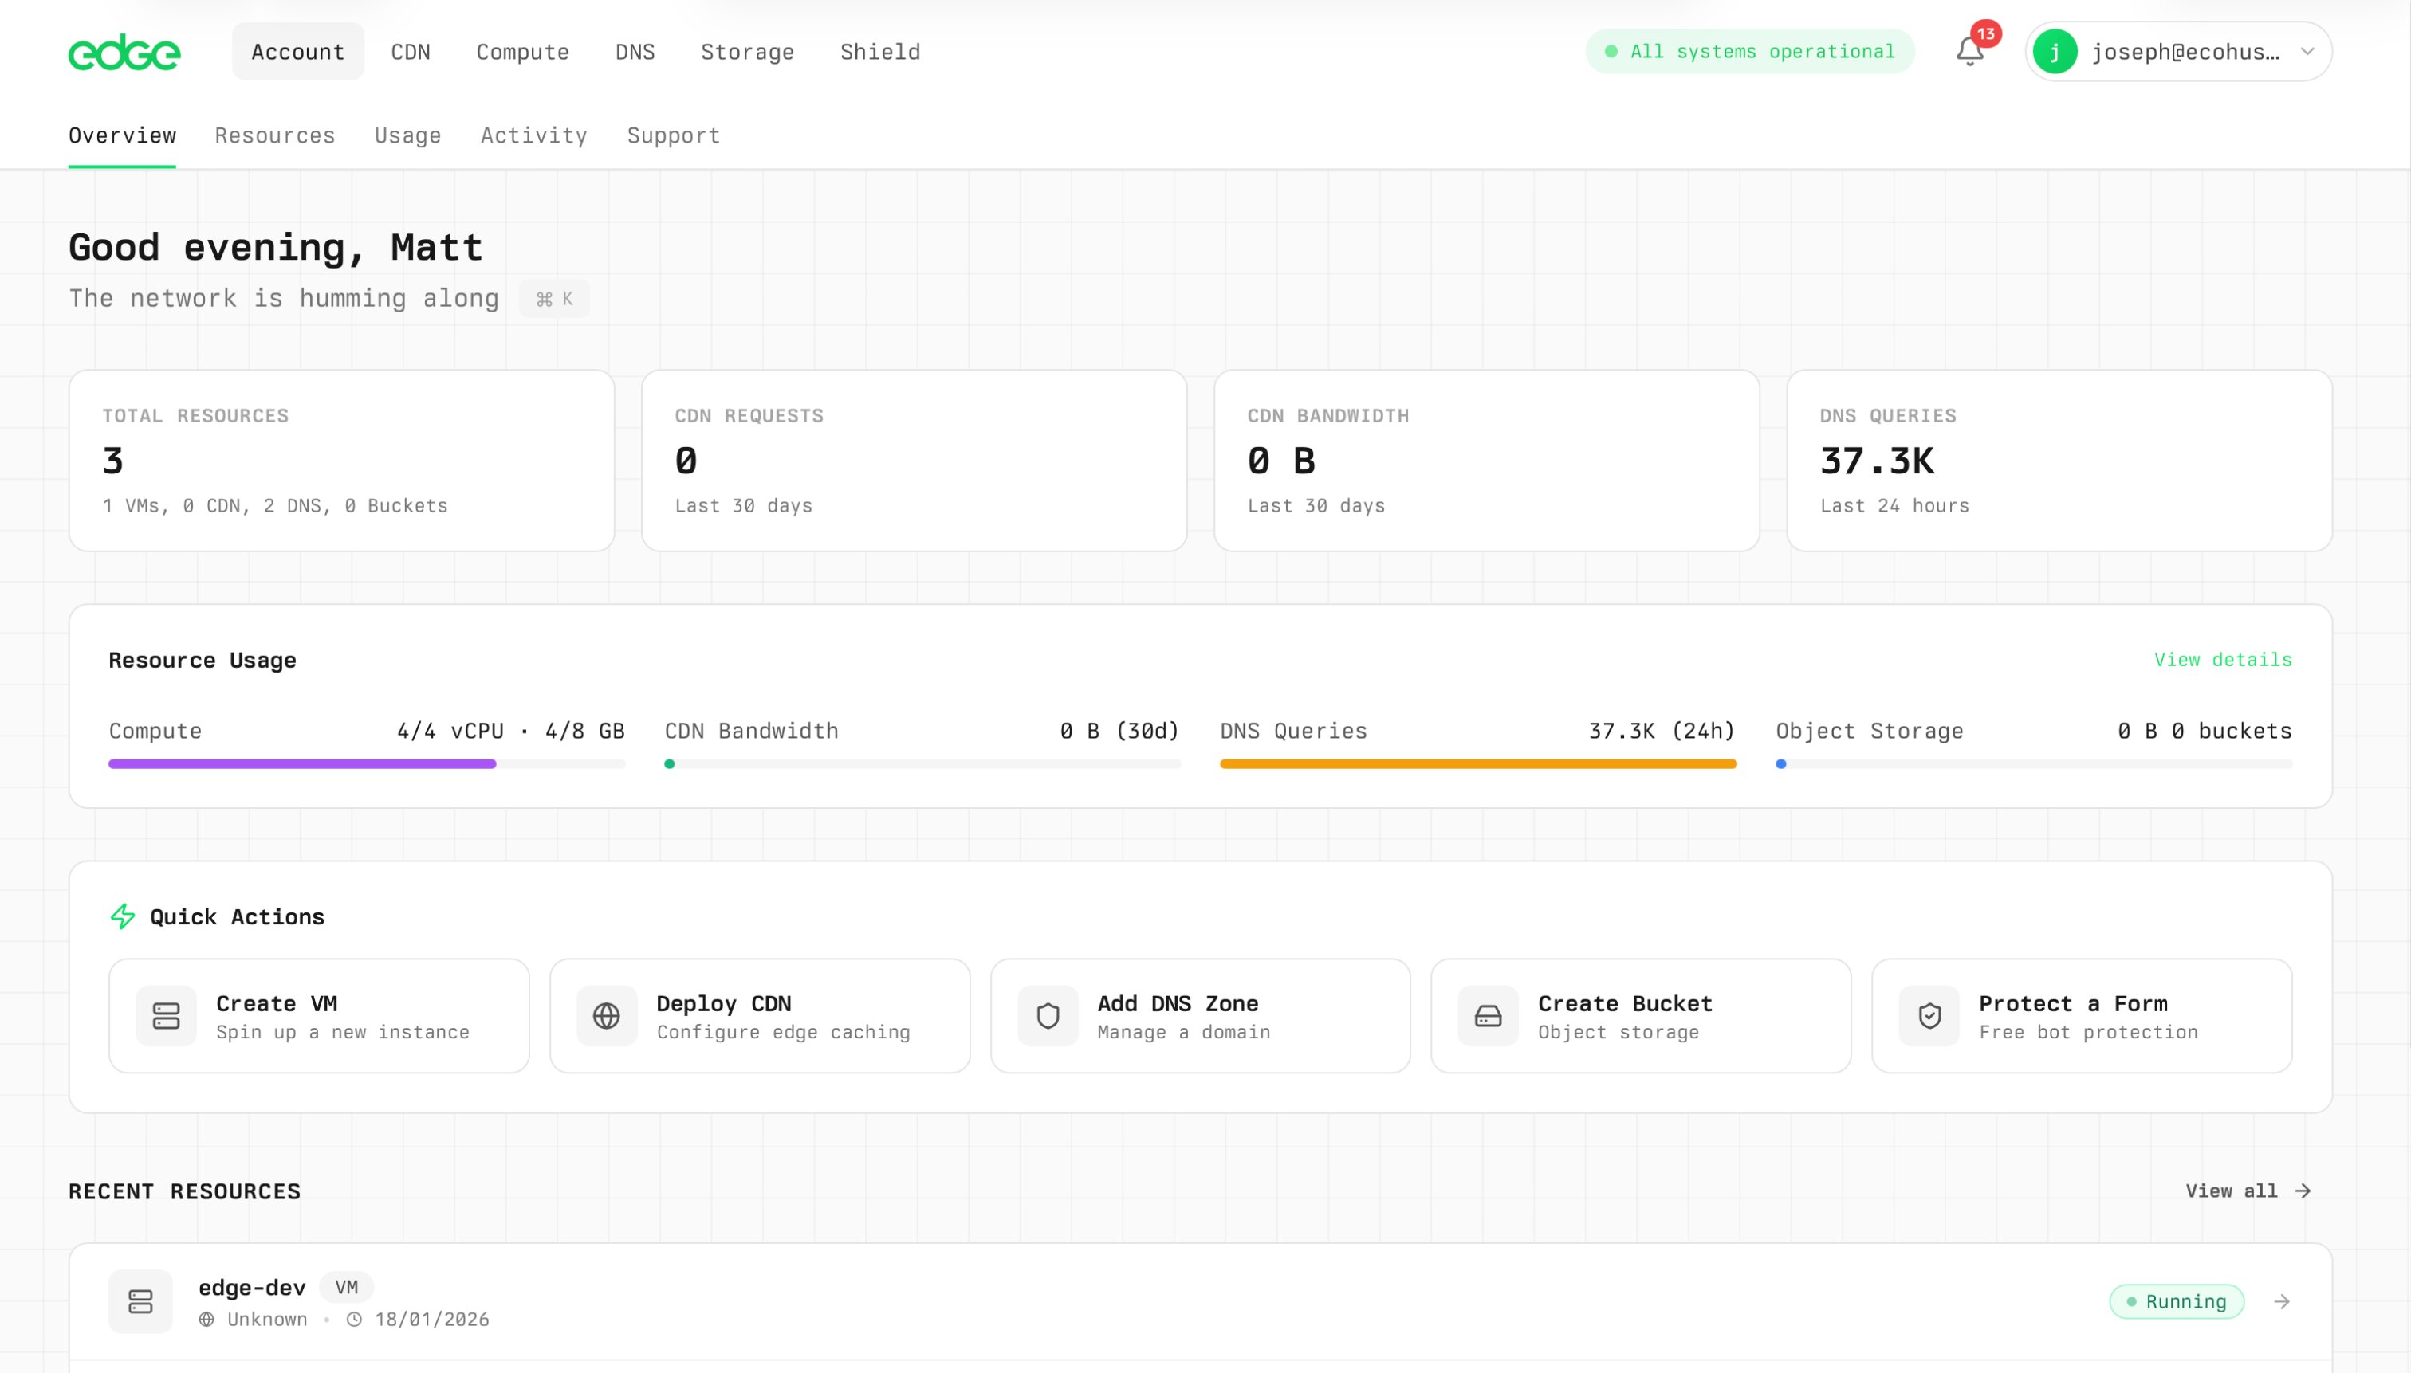Go to Compute in the top navigation
2411x1373 pixels.
(522, 52)
